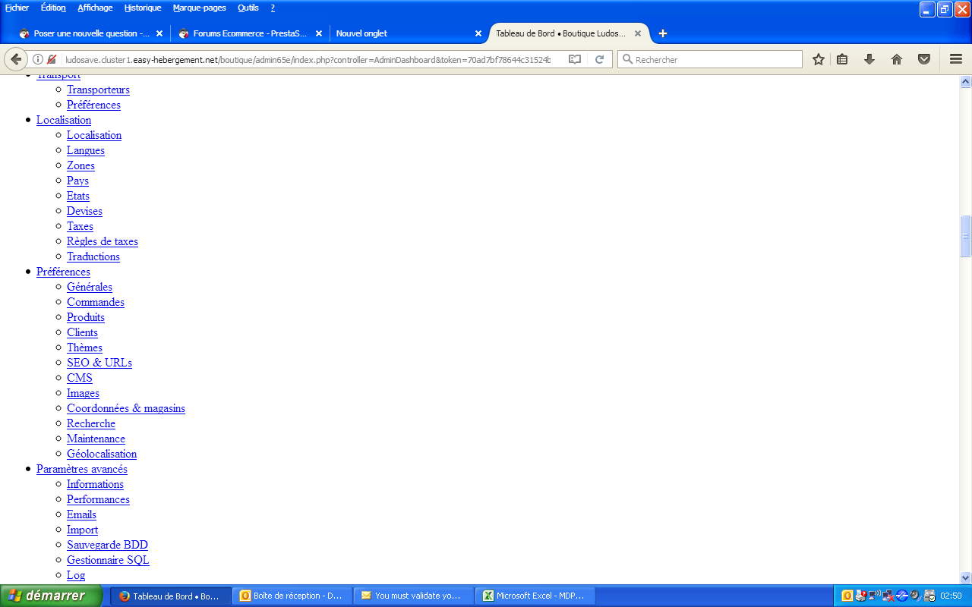
Task: Bookmark this page with the star icon
Action: coord(819,59)
